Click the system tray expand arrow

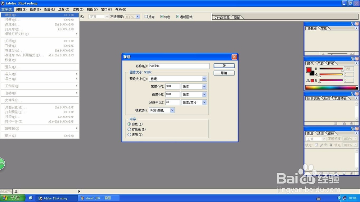click(x=339, y=198)
